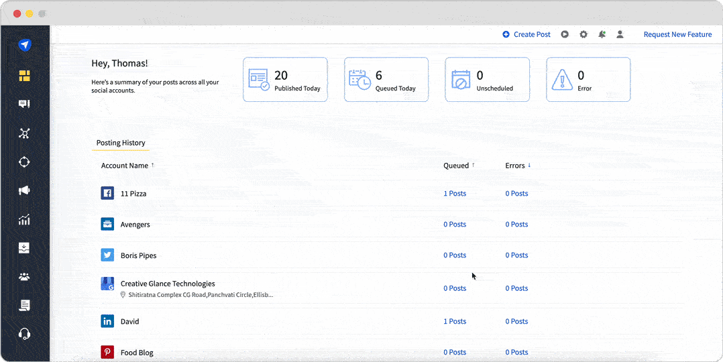Open user profile icon in top bar
723x362 pixels.
coord(620,34)
